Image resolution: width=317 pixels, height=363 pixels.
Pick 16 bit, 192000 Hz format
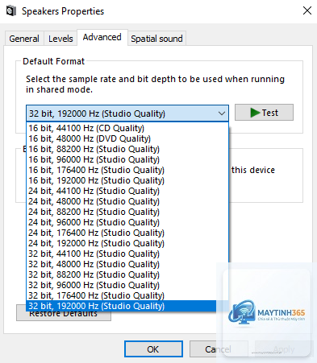[x=127, y=180]
